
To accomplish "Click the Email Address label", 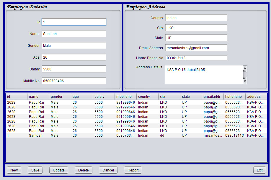I will click(151, 48).
